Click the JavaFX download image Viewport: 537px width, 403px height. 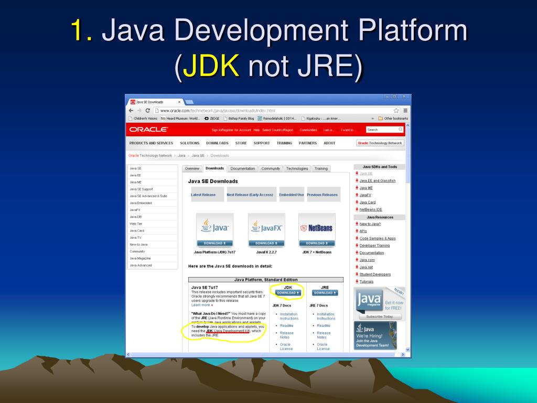(x=266, y=230)
